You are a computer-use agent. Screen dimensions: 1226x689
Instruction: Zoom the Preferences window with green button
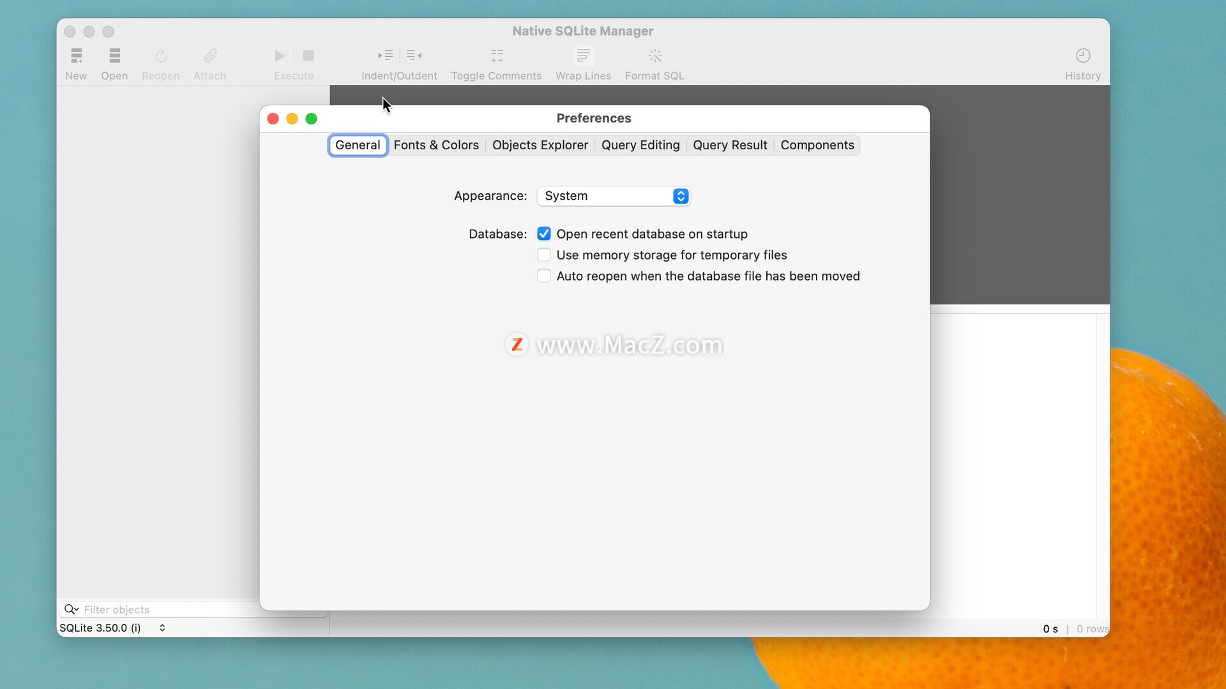click(312, 119)
